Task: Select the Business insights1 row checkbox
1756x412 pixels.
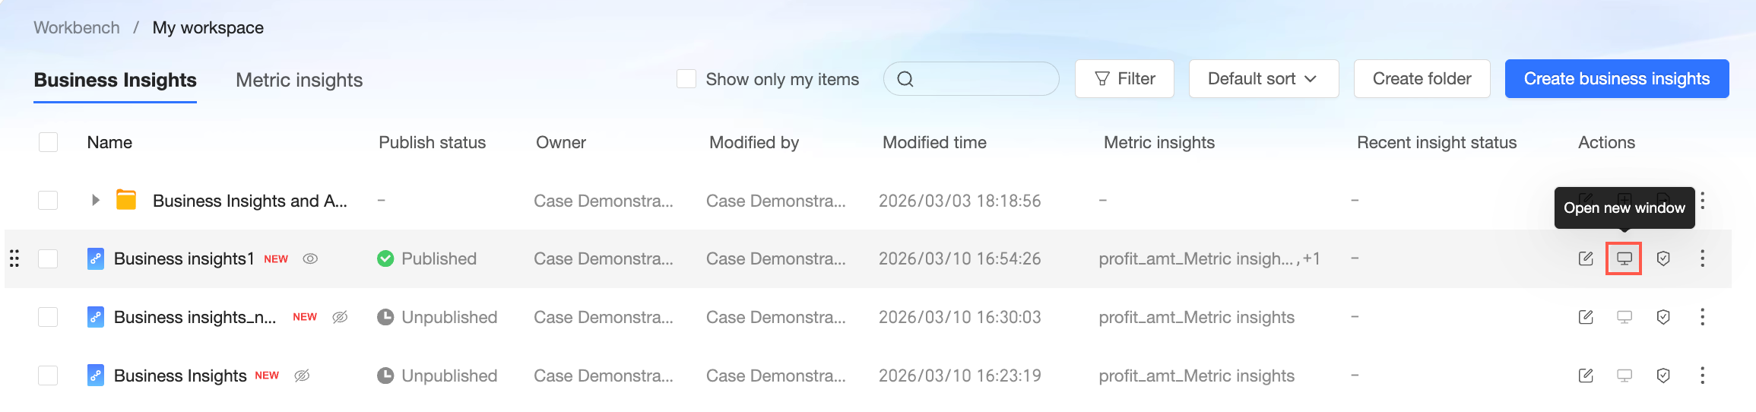Action: (x=48, y=258)
